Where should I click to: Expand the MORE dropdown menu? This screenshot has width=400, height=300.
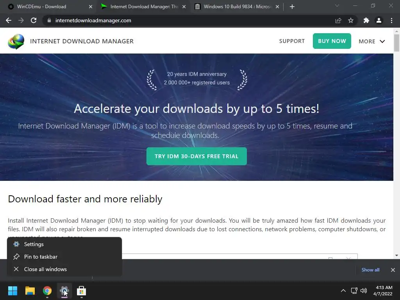click(372, 41)
